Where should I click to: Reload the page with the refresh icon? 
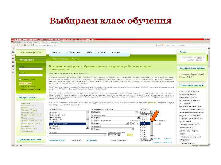point(25,45)
